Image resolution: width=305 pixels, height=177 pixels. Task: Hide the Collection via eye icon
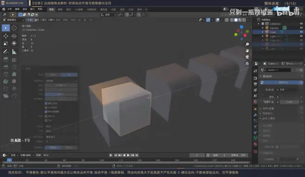point(301,24)
